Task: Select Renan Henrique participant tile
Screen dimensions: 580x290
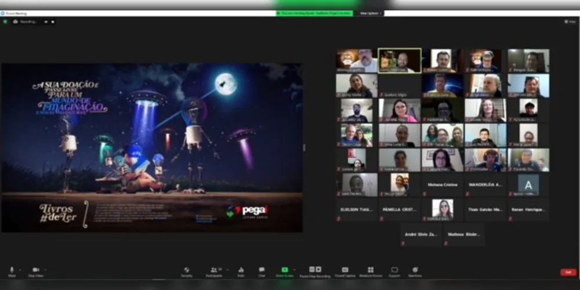Action: pyautogui.click(x=528, y=209)
